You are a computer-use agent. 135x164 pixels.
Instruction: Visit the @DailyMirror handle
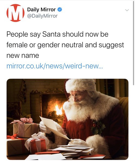(x=42, y=16)
